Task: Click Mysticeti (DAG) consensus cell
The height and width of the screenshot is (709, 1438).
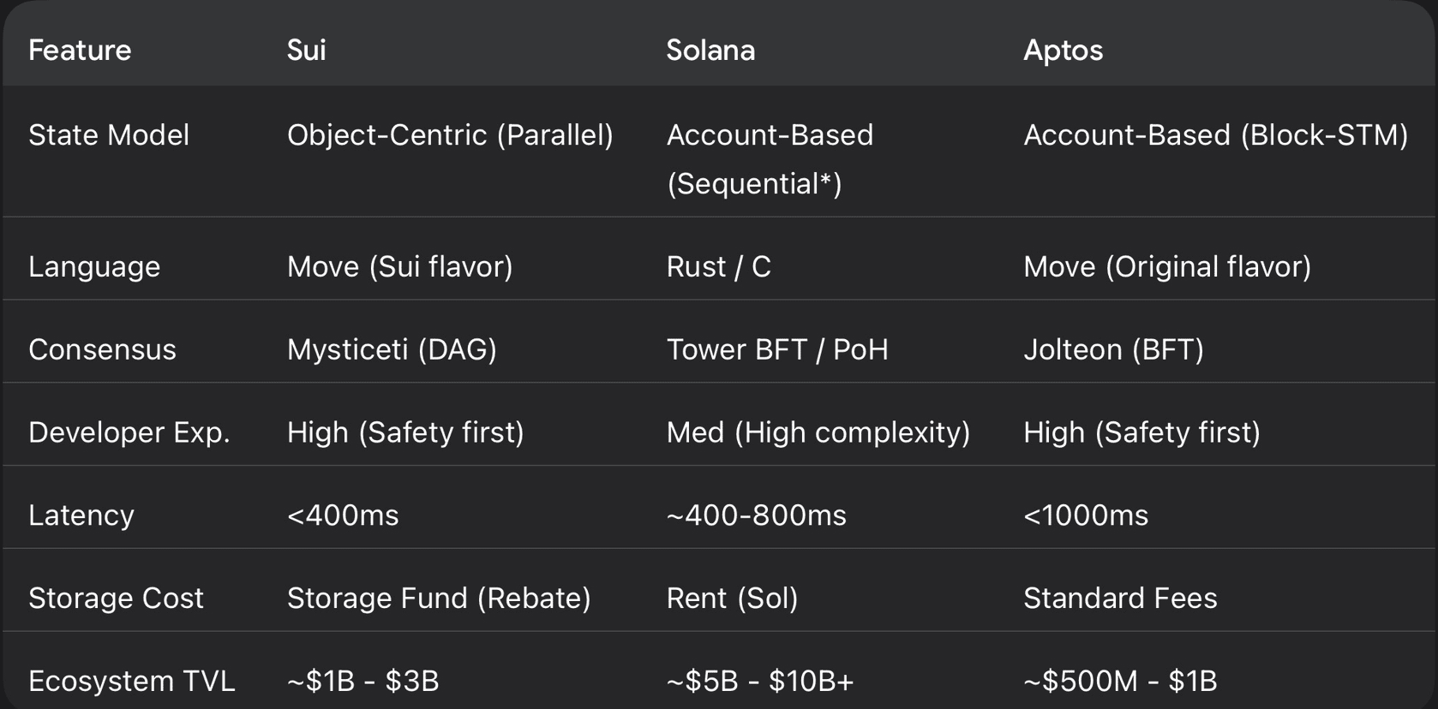Action: click(392, 349)
